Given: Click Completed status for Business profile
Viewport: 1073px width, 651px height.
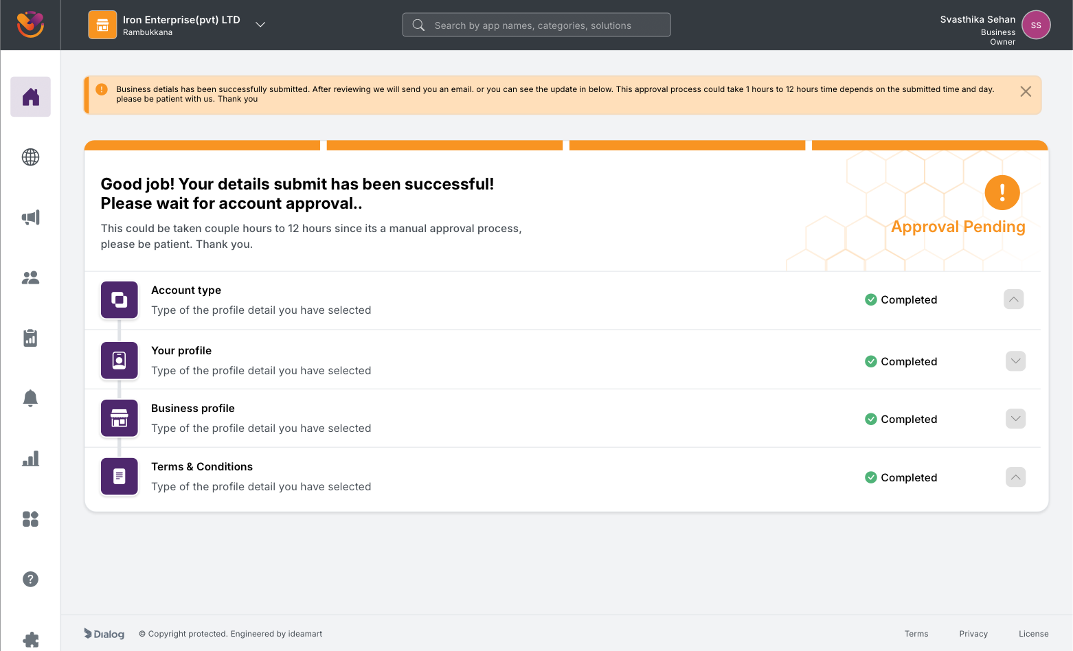Looking at the screenshot, I should coord(909,419).
